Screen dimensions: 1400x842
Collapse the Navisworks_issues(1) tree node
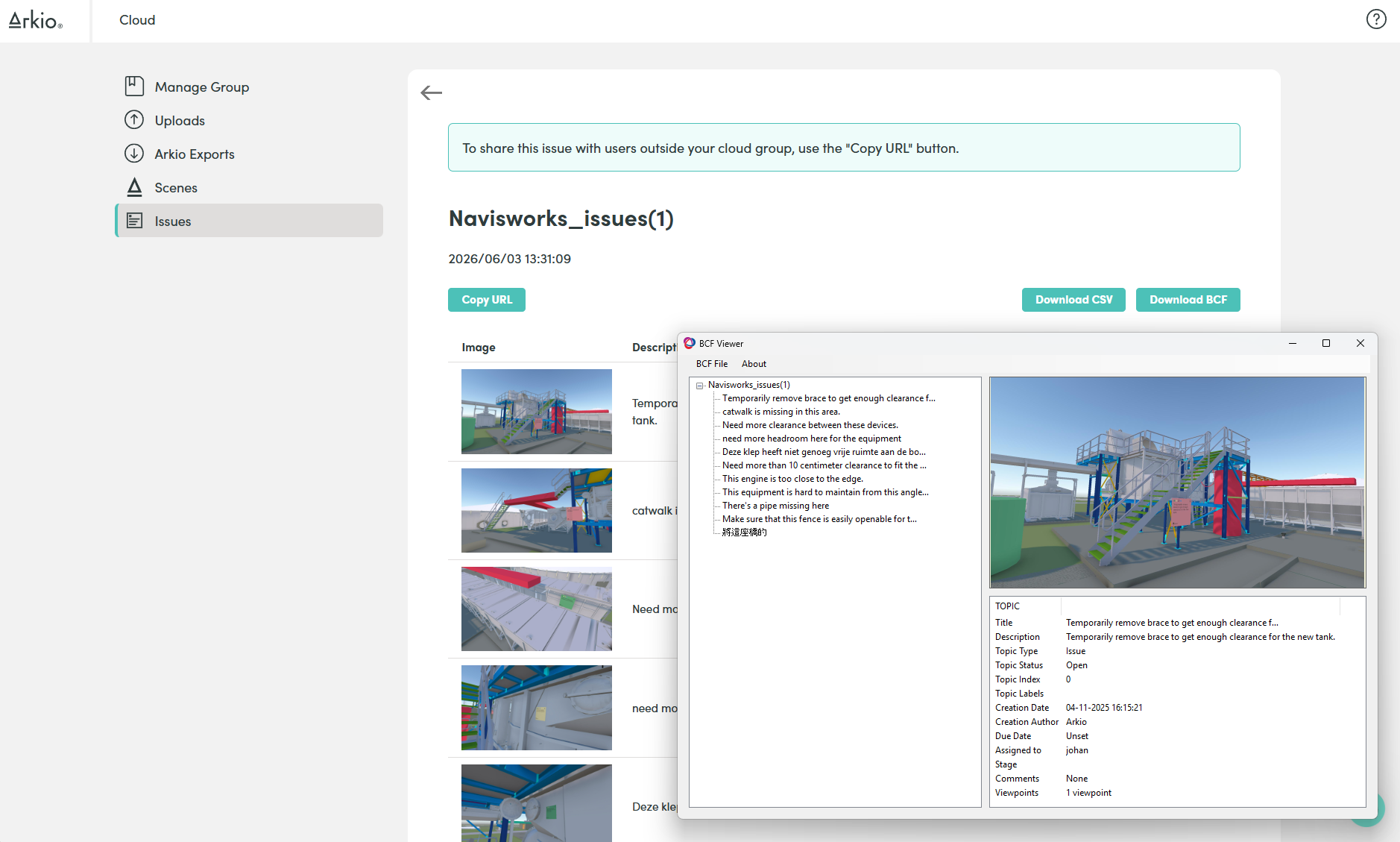point(699,386)
